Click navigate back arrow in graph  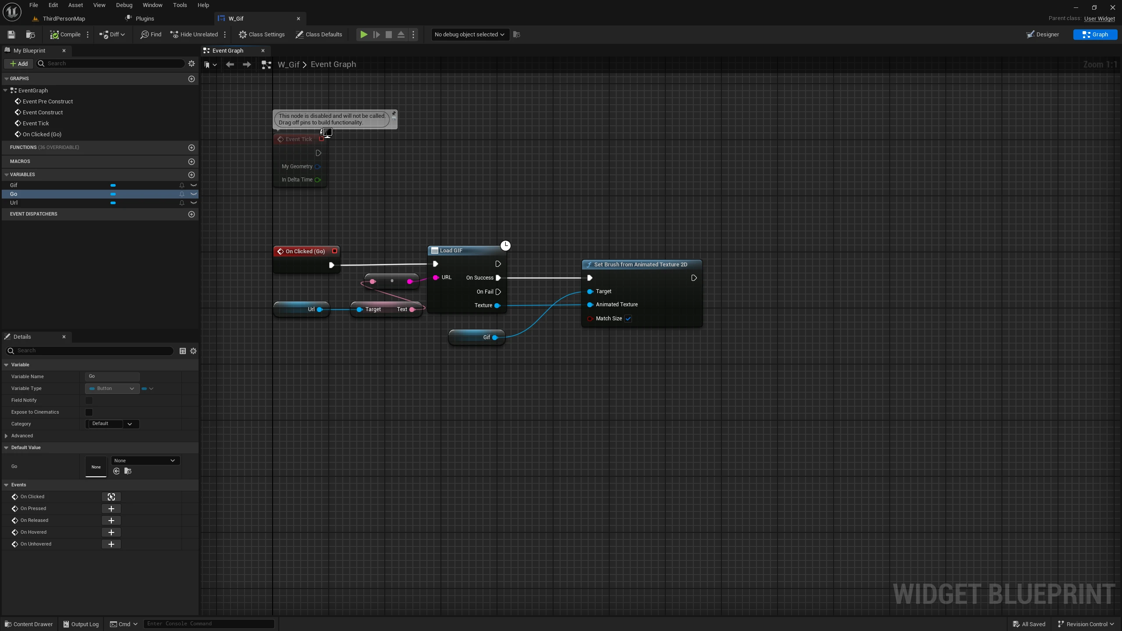coord(230,64)
